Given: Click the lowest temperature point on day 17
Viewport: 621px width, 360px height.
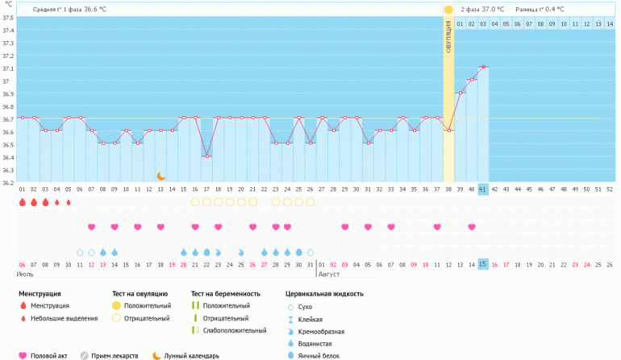Looking at the screenshot, I should click(206, 156).
